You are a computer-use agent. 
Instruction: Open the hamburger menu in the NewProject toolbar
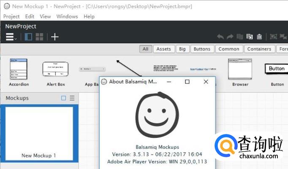click(x=11, y=37)
